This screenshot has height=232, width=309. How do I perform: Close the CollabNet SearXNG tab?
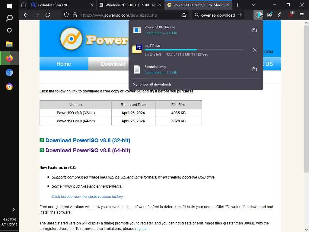pos(92,5)
